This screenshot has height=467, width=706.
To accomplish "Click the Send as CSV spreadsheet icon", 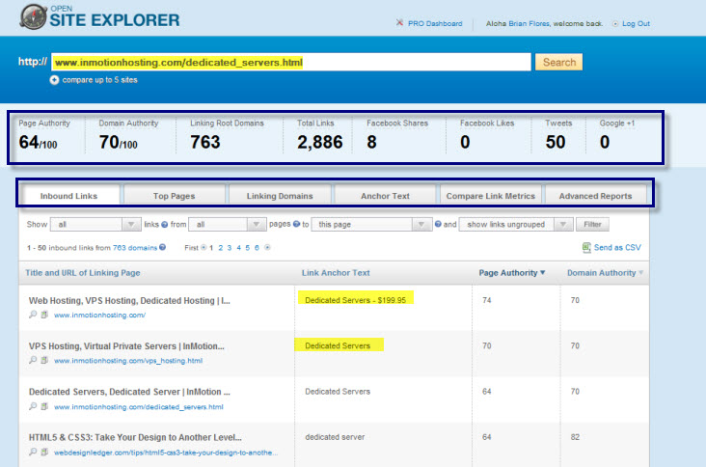I will point(586,247).
